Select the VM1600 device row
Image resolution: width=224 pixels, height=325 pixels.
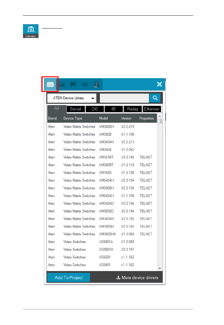click(102, 173)
